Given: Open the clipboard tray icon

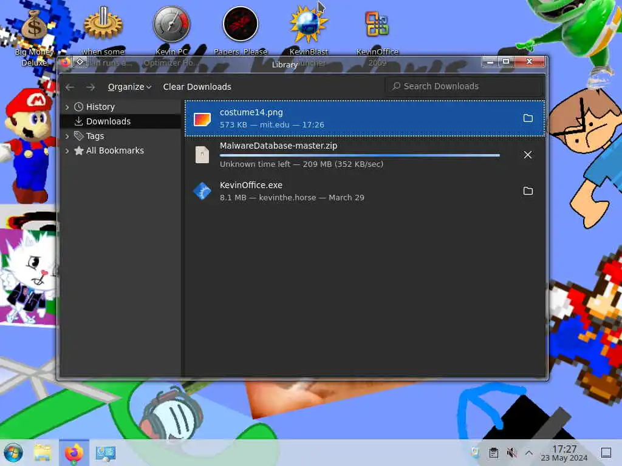Looking at the screenshot, I should pos(493,453).
